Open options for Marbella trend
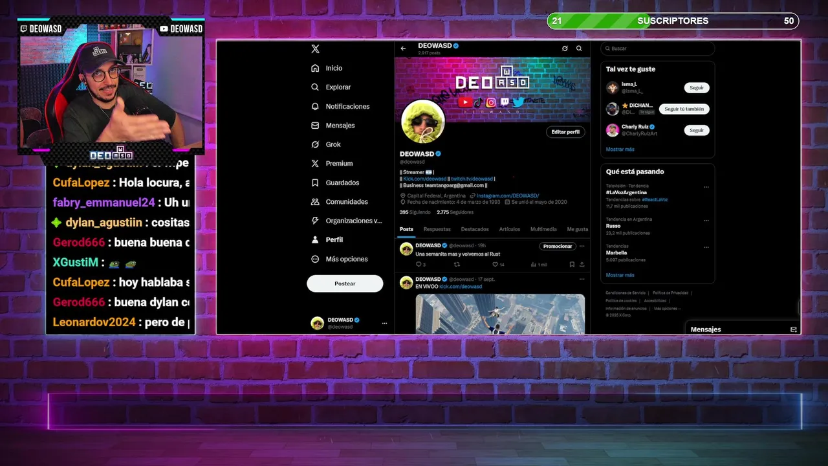 [706, 247]
